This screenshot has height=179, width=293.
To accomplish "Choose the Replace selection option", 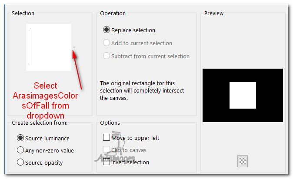I will 107,30.
